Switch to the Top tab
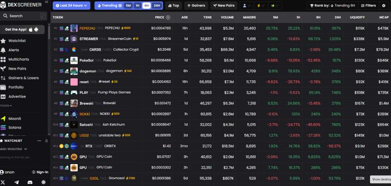The image size is (391, 186). coord(174,5)
